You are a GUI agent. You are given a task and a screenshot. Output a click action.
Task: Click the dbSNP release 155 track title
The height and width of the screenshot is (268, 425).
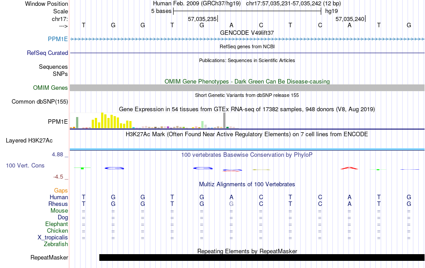(247, 95)
